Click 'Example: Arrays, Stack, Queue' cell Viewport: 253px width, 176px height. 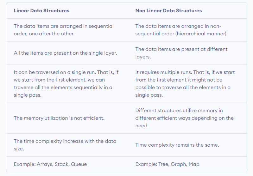click(x=50, y=164)
